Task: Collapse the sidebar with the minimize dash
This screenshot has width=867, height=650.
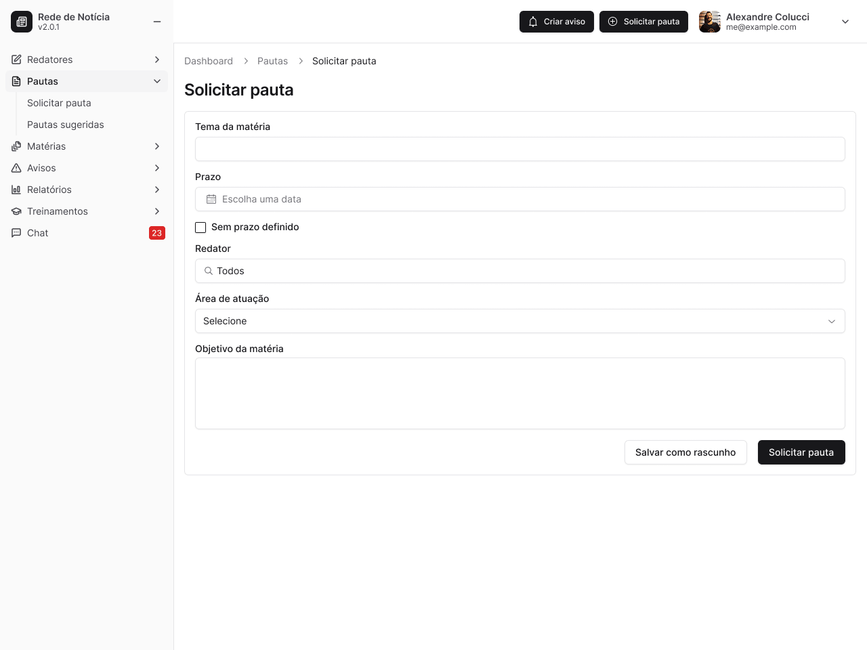Action: [157, 22]
